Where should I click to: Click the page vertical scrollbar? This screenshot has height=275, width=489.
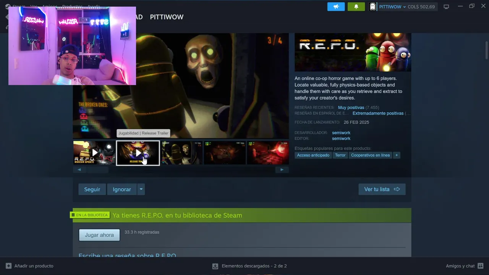coord(487,50)
